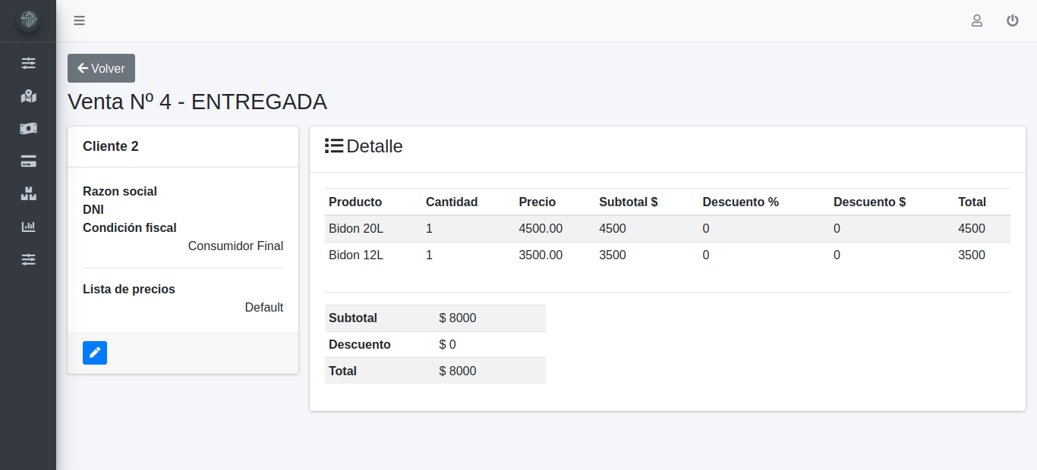The image size is (1037, 470).
Task: Toggle the sidebar with the hamburger menu
Action: coord(79,20)
